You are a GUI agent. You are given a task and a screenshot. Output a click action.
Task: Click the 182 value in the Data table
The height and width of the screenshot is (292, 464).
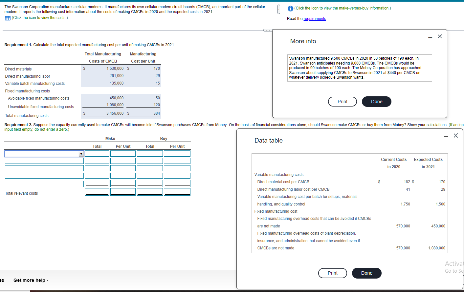click(407, 182)
